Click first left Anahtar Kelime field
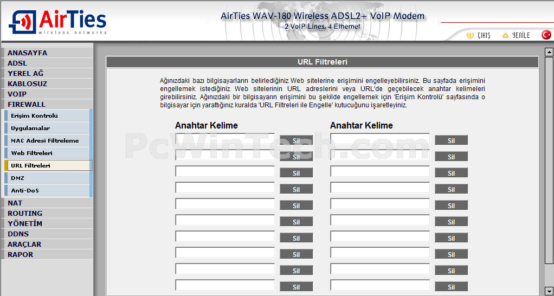554x296 pixels. [225, 139]
